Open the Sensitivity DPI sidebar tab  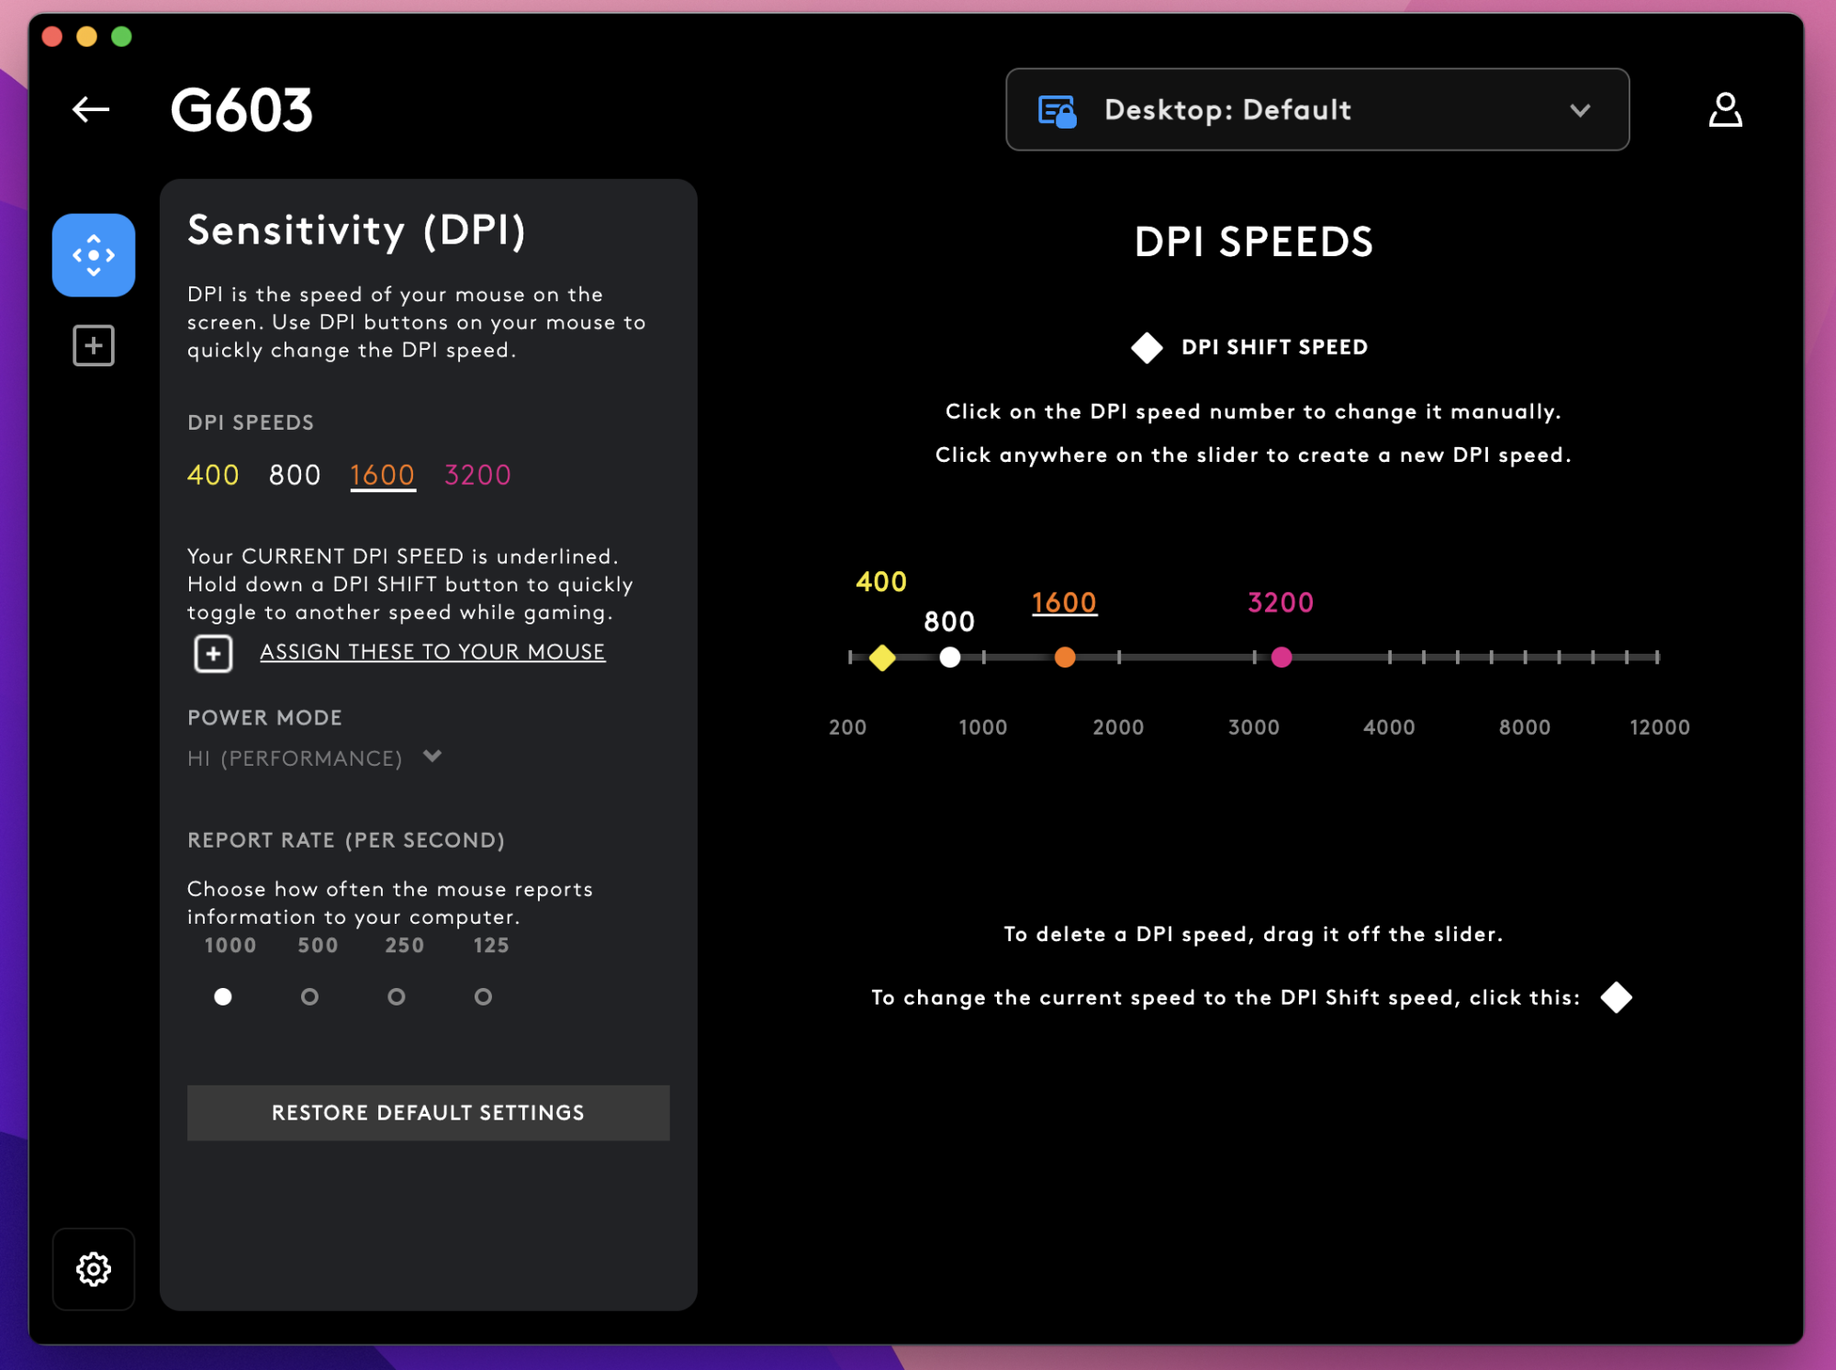[x=94, y=255]
